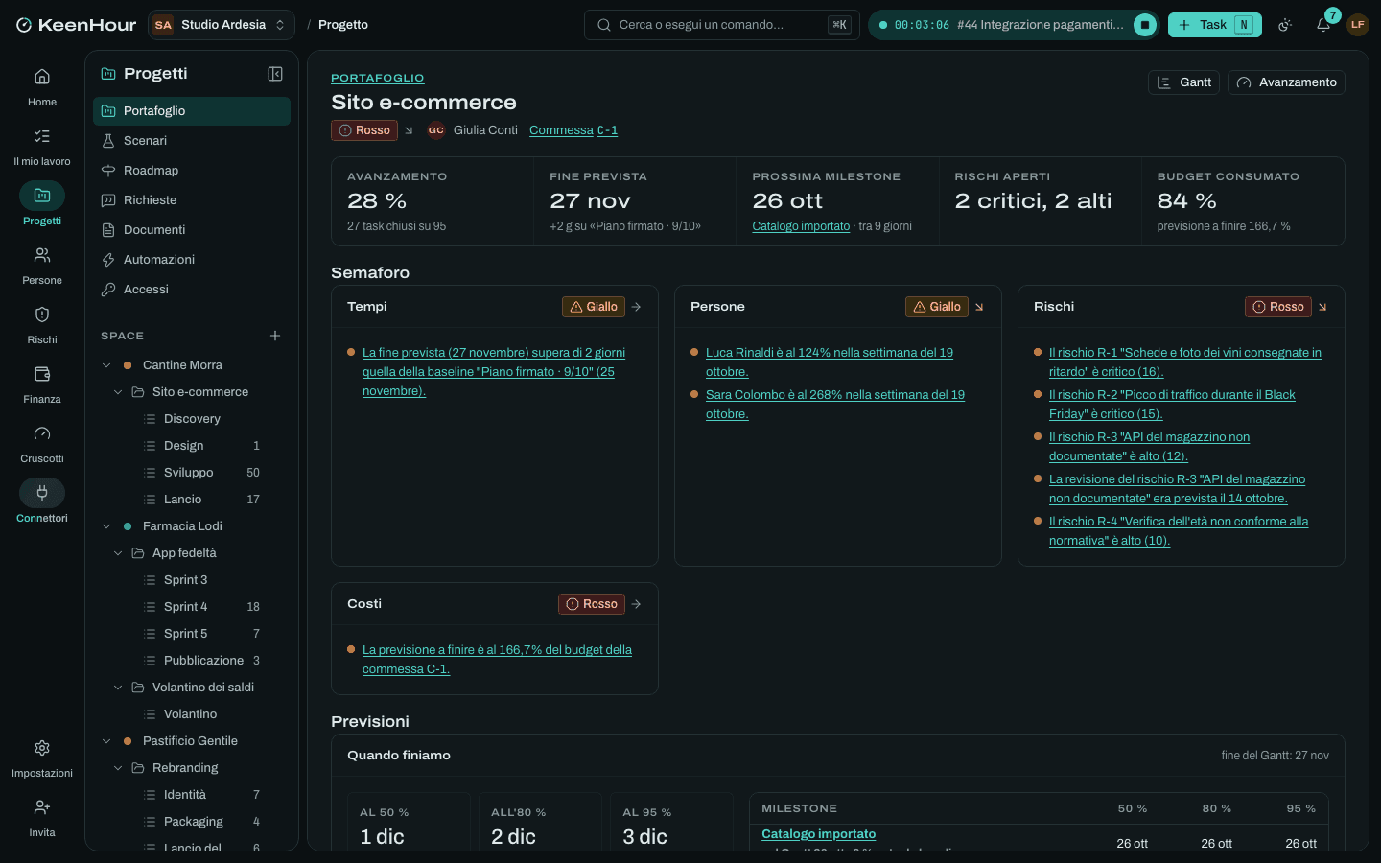This screenshot has height=863, width=1381.
Task: Open the Costi card arrow
Action: [636, 604]
